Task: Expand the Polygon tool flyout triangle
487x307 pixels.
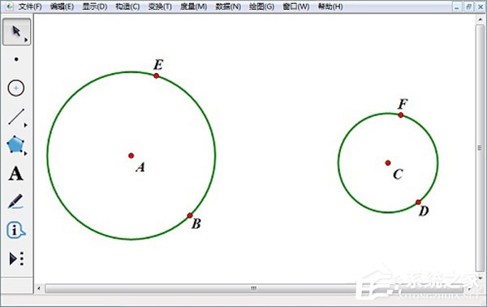Action: (26, 153)
